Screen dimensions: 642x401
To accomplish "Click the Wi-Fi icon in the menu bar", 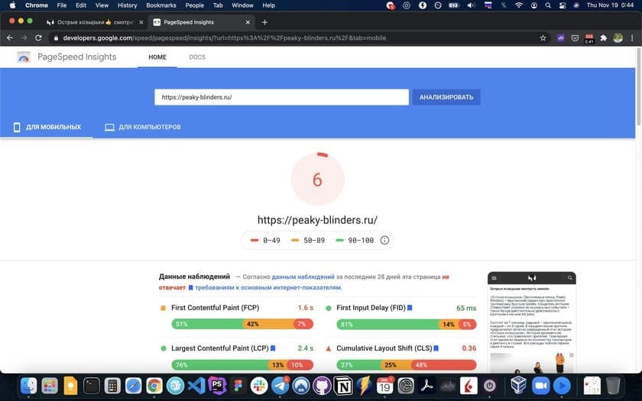I will tap(519, 5).
